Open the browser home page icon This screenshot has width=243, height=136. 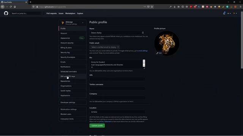pos(15,7)
